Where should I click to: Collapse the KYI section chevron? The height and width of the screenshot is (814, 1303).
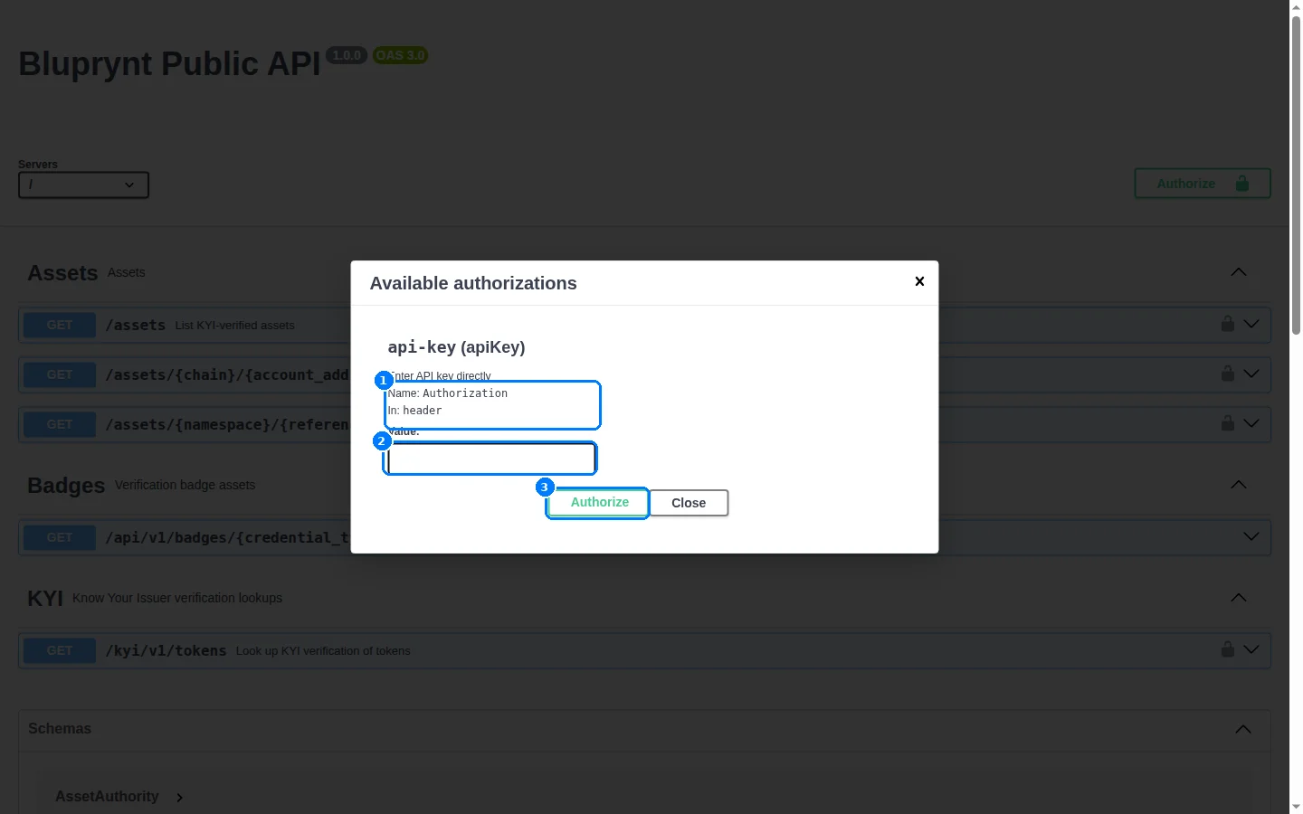tap(1239, 598)
